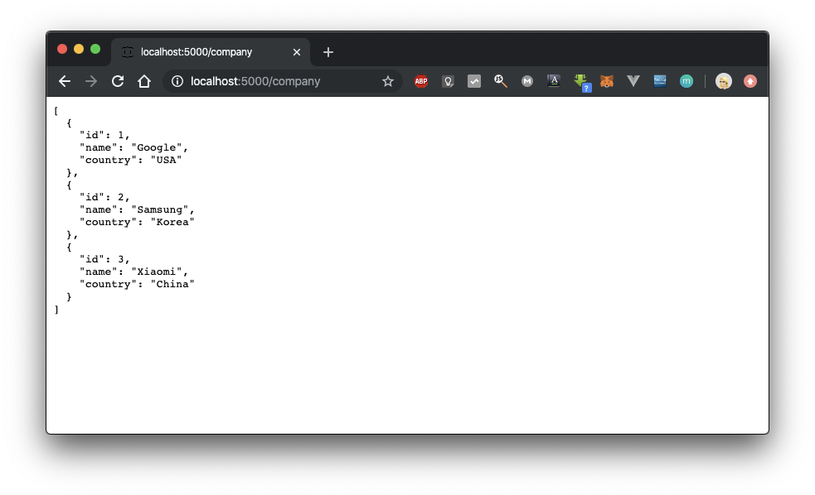
Task: Open the green download arrow extension
Action: (x=582, y=83)
